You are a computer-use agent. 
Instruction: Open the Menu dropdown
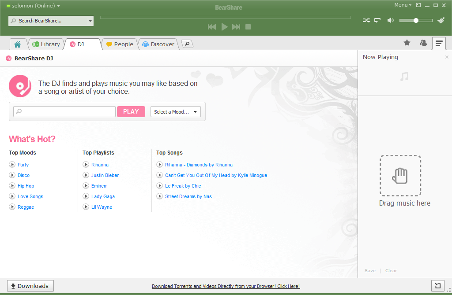[x=403, y=5]
